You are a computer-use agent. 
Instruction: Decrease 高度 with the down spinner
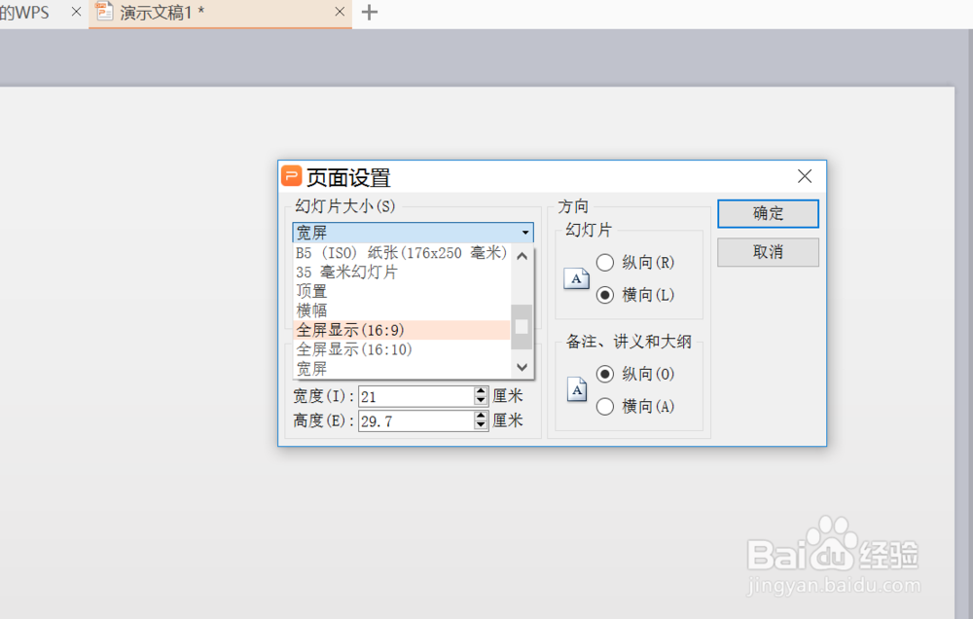pos(481,426)
